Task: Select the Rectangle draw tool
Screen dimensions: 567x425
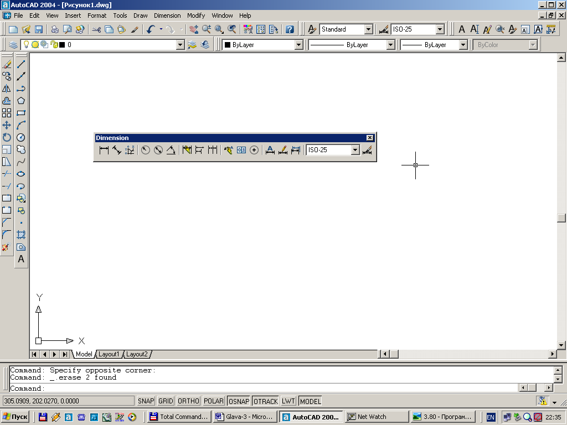Action: click(21, 113)
